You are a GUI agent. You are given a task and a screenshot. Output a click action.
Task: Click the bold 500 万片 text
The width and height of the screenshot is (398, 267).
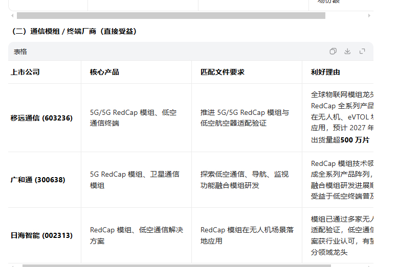[355, 140]
